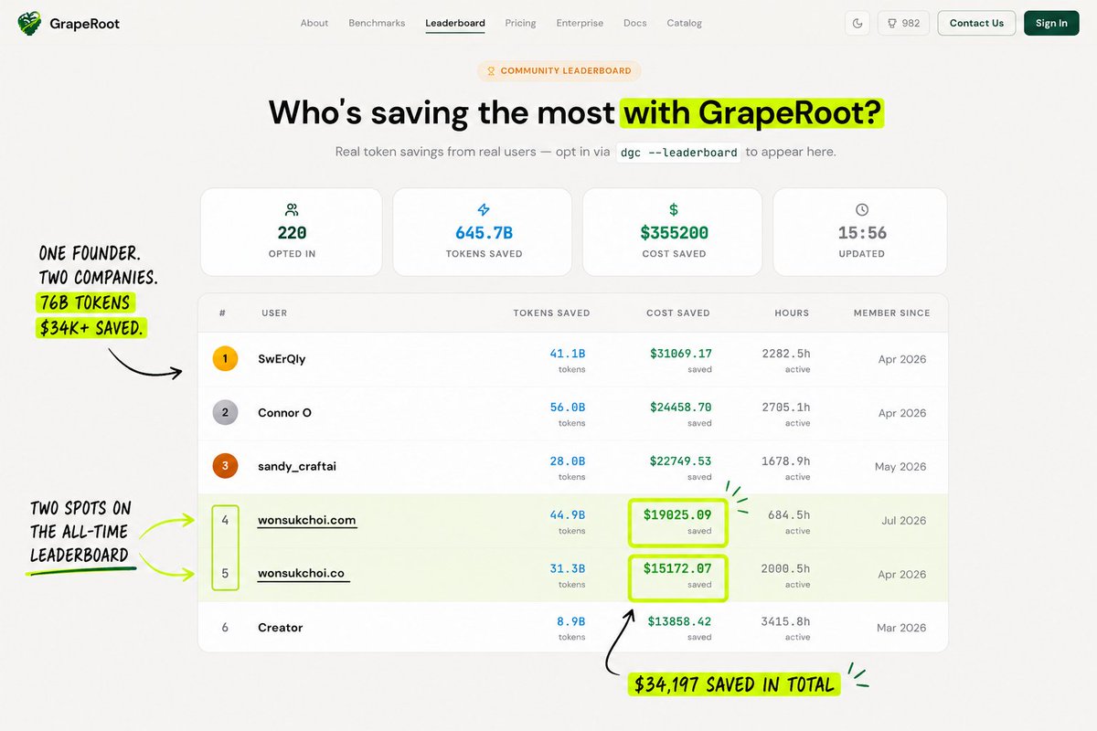Open the About nav item
Screen dimensions: 1097x731
click(x=314, y=23)
